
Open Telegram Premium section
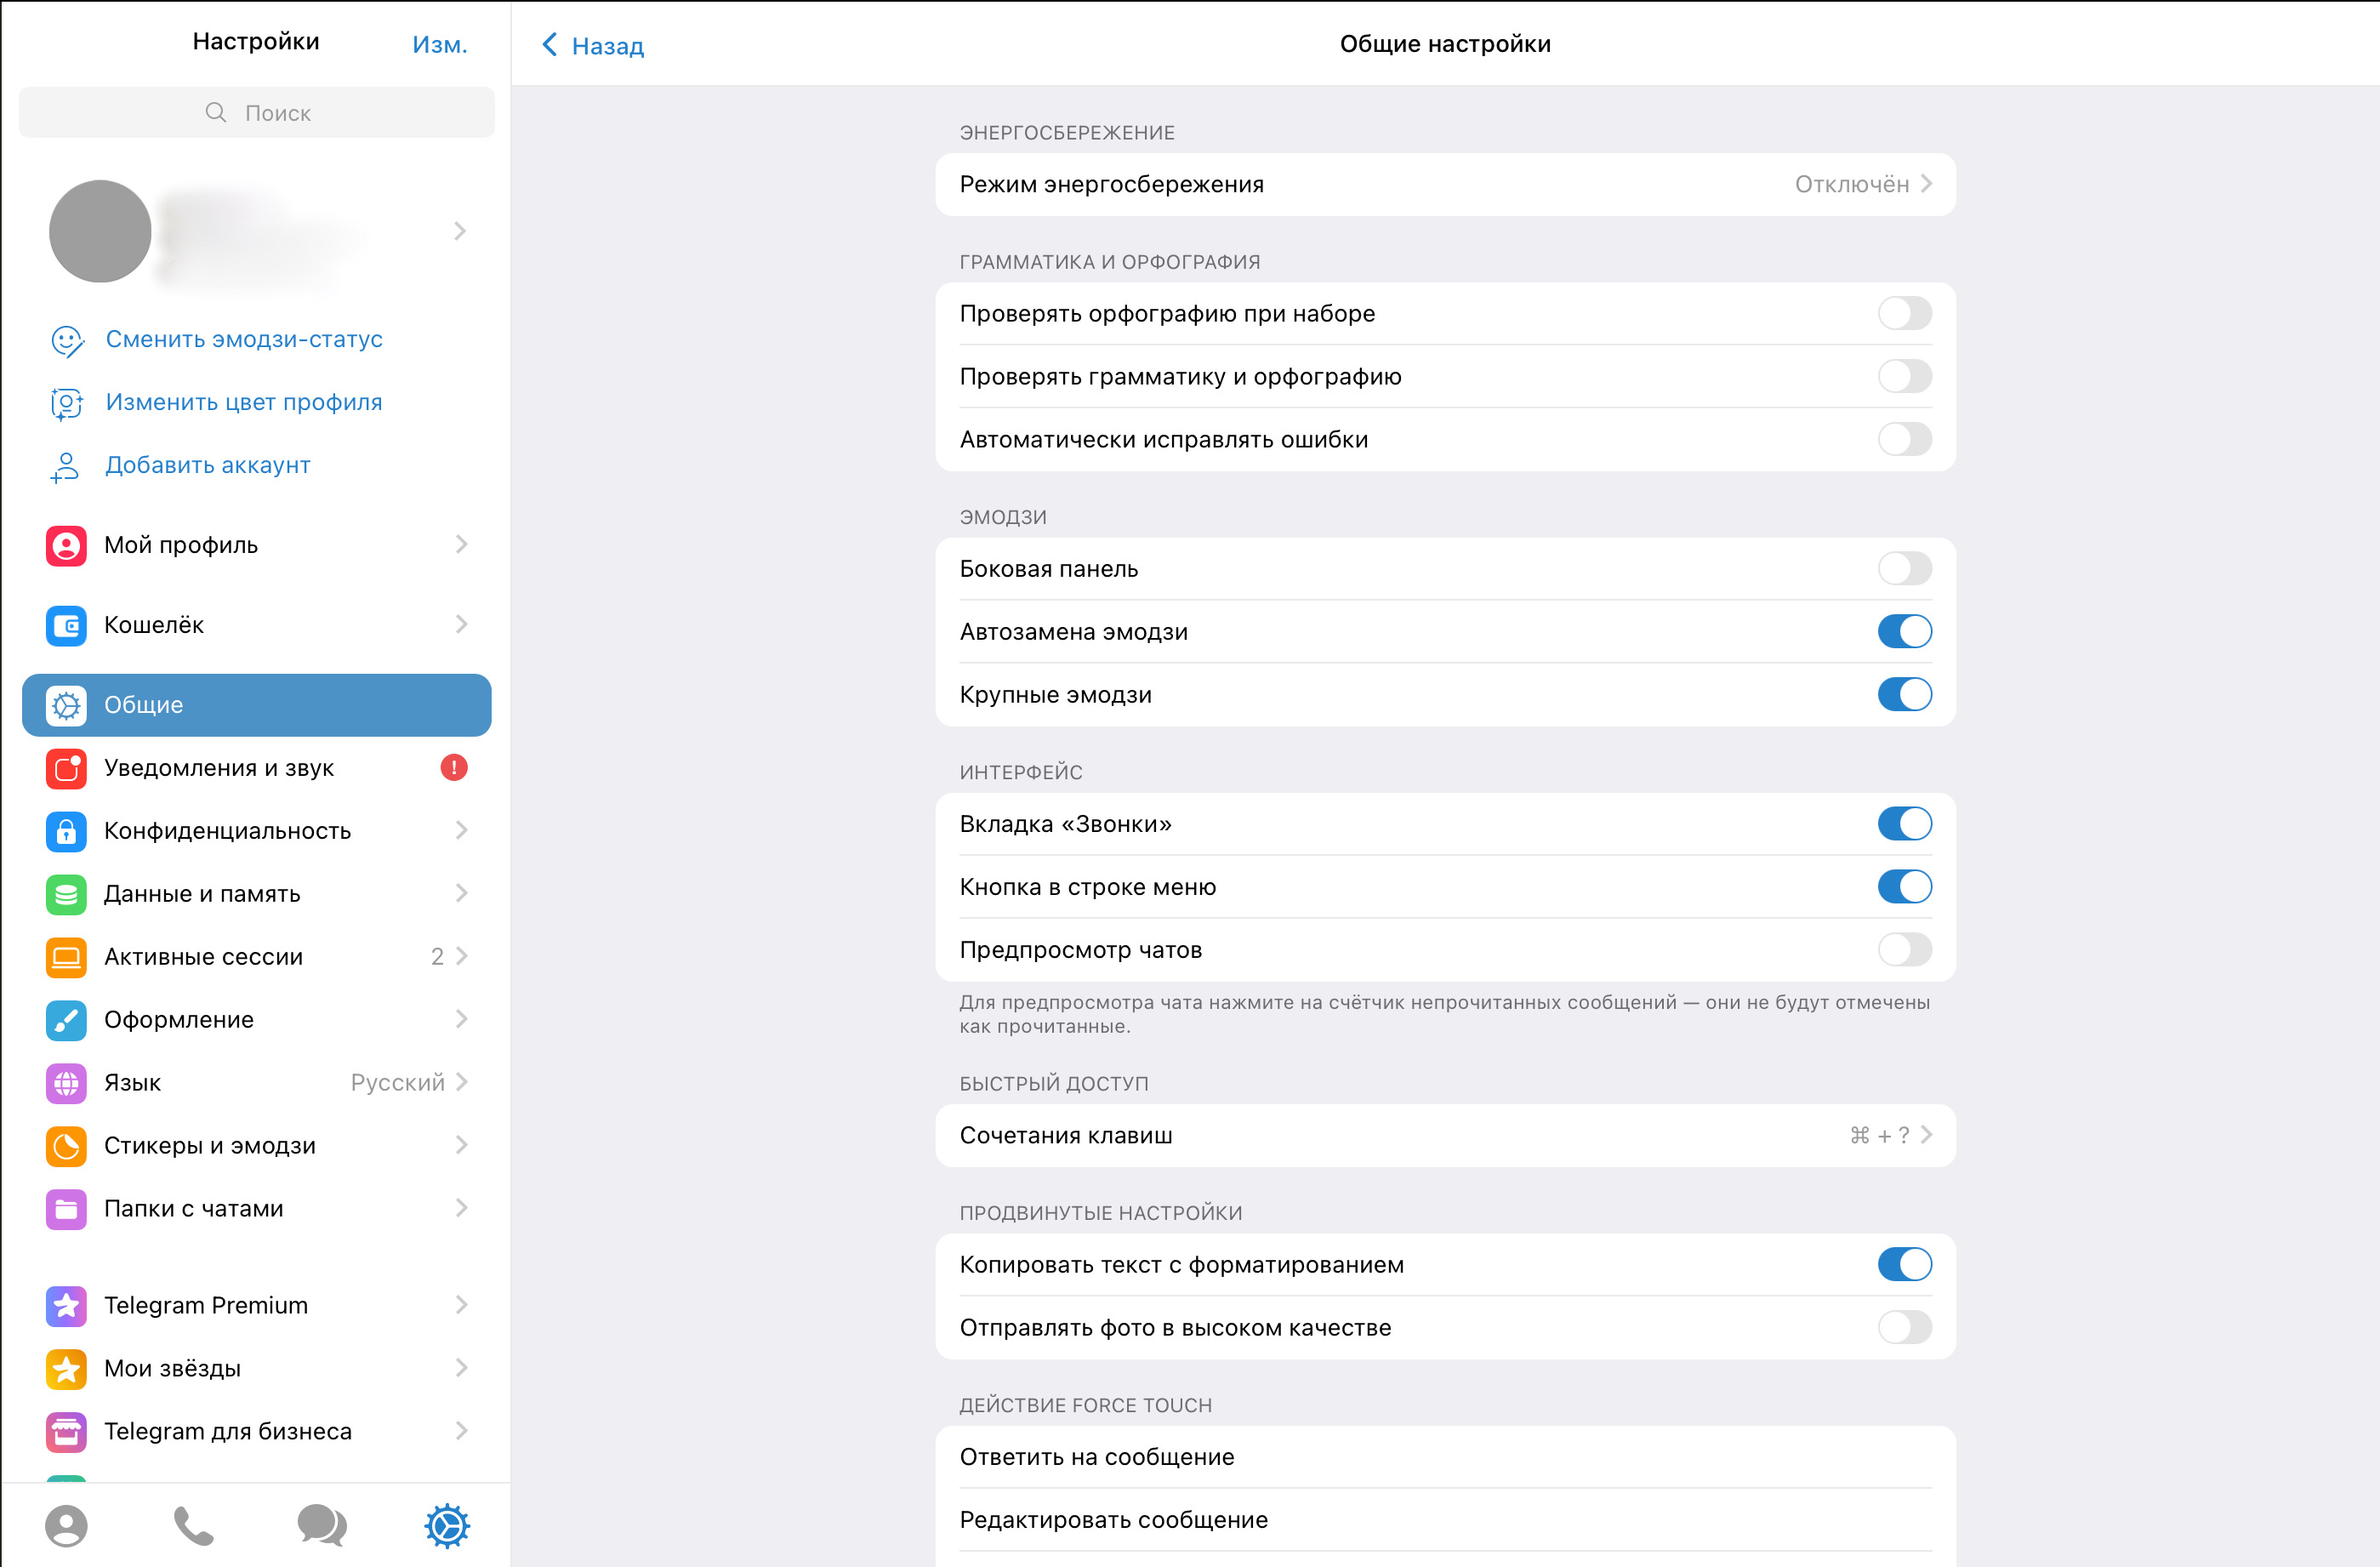[204, 1305]
